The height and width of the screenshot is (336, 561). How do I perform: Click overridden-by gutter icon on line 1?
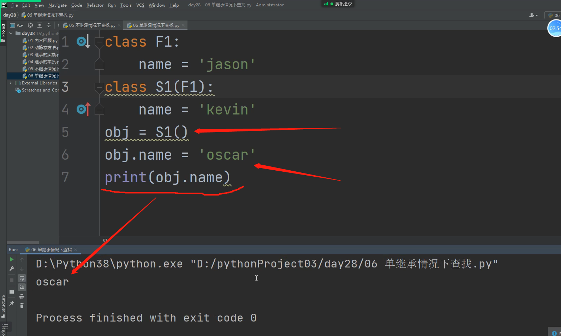(x=84, y=42)
